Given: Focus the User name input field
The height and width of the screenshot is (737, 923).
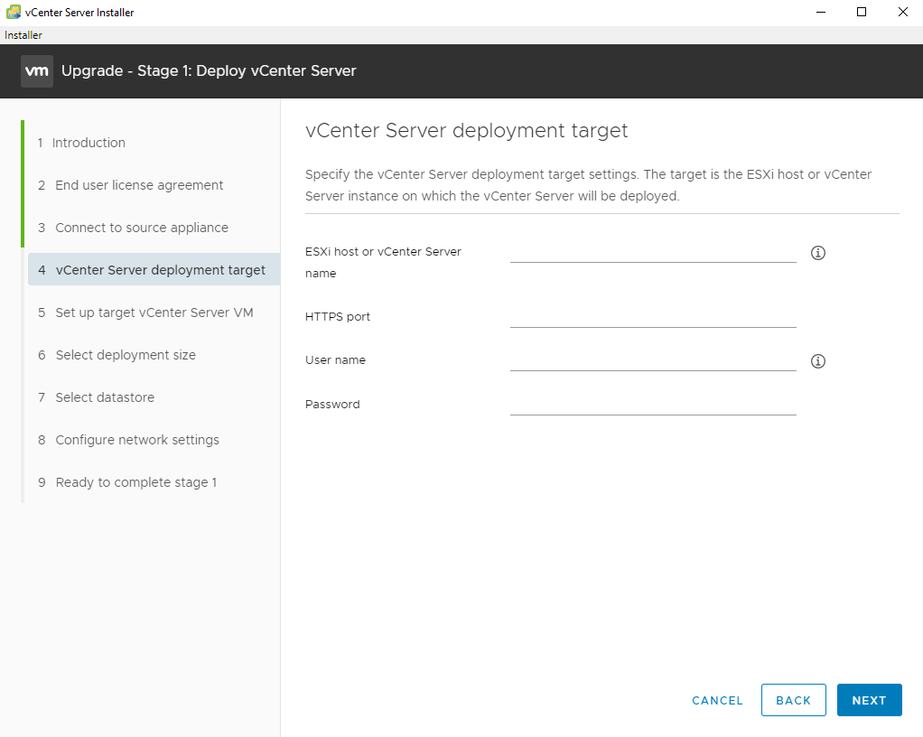Looking at the screenshot, I should point(653,359).
